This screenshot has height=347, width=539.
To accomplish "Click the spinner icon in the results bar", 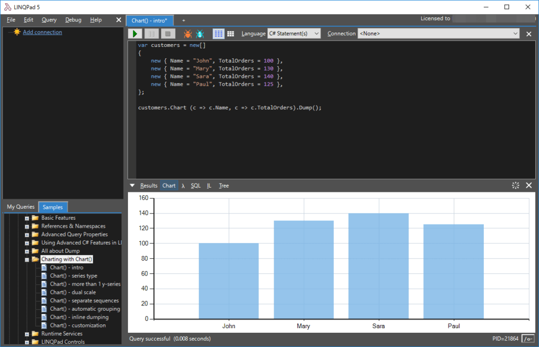I will click(515, 186).
